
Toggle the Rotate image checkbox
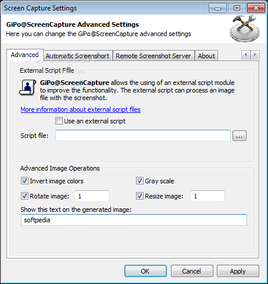24,196
